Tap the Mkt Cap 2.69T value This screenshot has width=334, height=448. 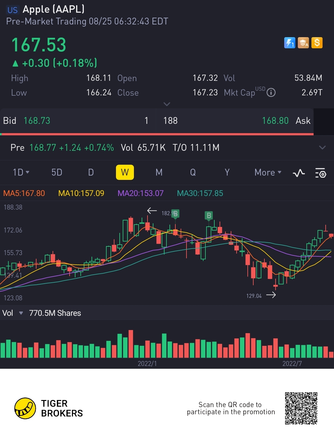pos(312,93)
